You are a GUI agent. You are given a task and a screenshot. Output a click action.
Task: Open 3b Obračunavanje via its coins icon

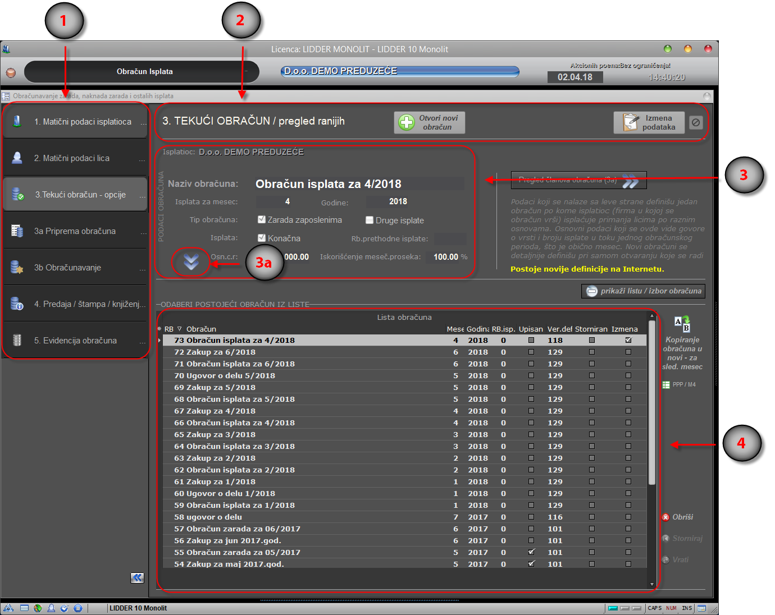click(x=17, y=267)
